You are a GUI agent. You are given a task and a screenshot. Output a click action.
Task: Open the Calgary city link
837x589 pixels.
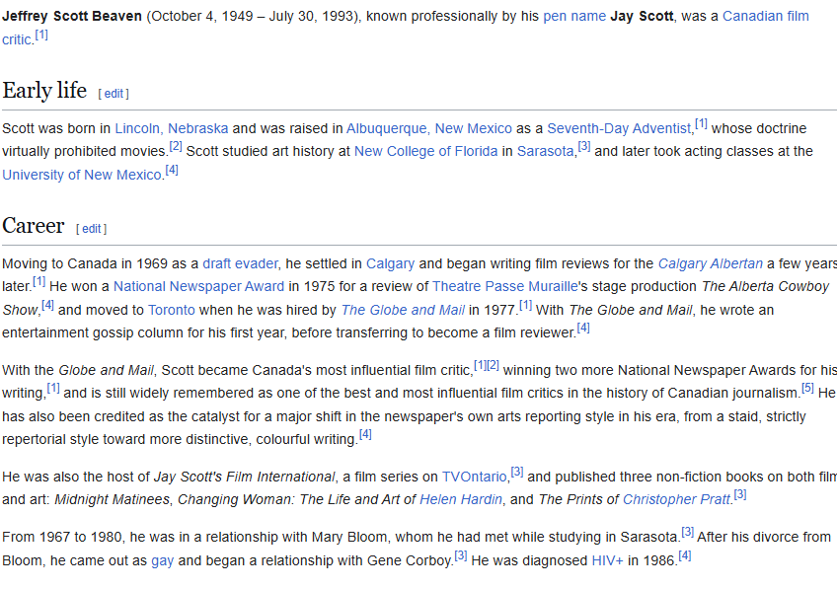(x=390, y=263)
